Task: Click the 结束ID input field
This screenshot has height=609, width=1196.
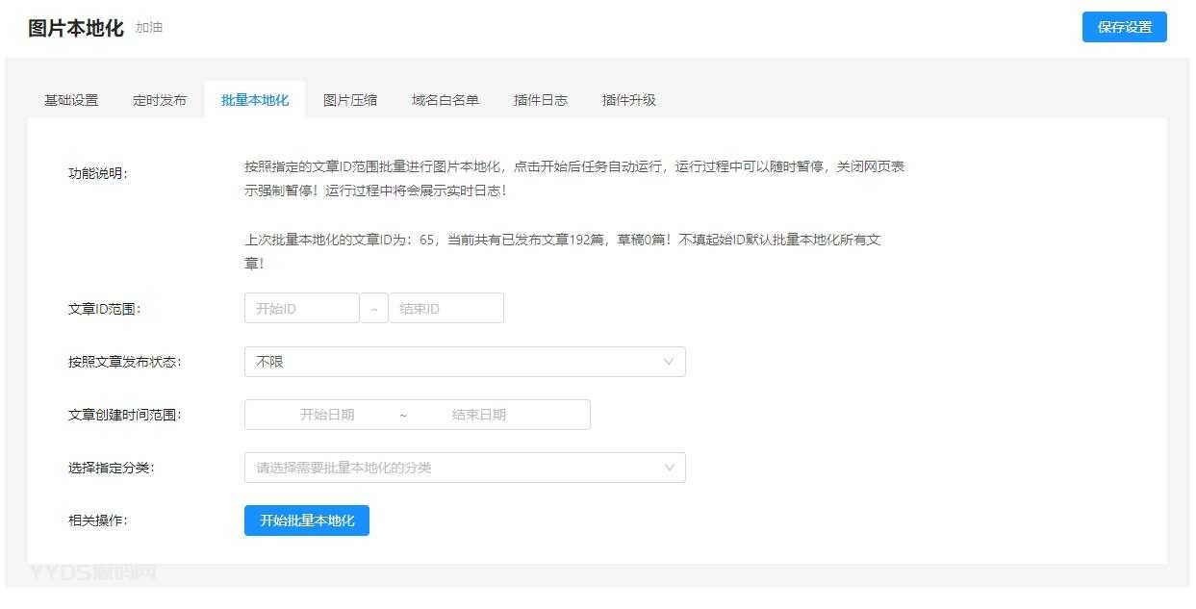Action: [x=445, y=307]
